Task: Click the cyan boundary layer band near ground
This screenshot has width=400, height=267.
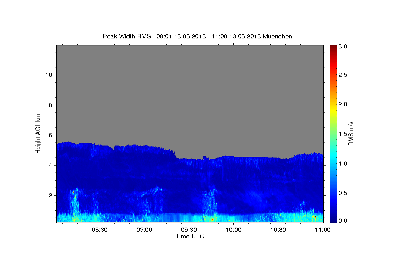Action: click(x=190, y=218)
